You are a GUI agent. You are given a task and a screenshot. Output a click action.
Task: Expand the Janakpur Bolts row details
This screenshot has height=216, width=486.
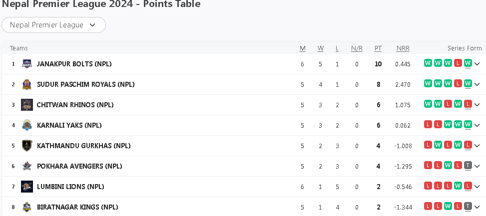[477, 64]
